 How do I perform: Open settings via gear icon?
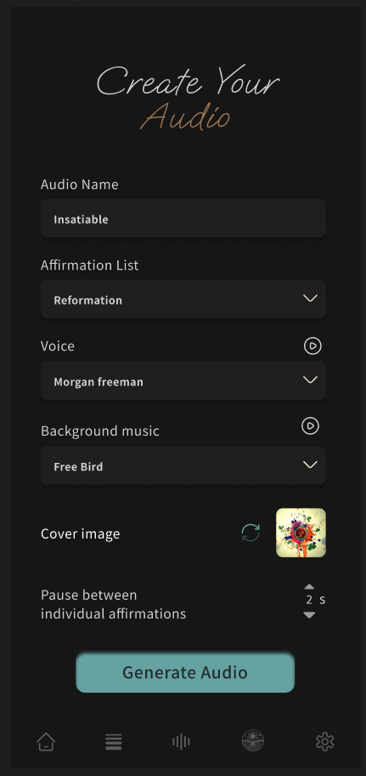(325, 741)
